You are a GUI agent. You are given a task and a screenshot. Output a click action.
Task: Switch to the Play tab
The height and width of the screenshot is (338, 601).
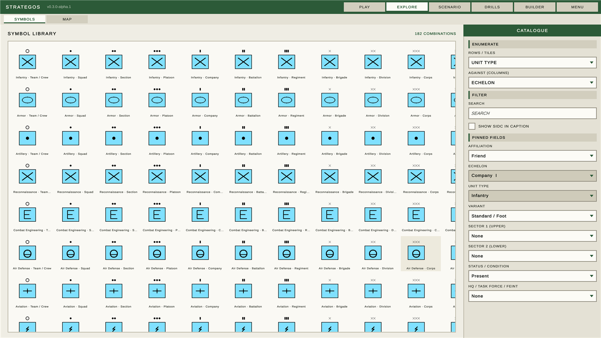[364, 7]
